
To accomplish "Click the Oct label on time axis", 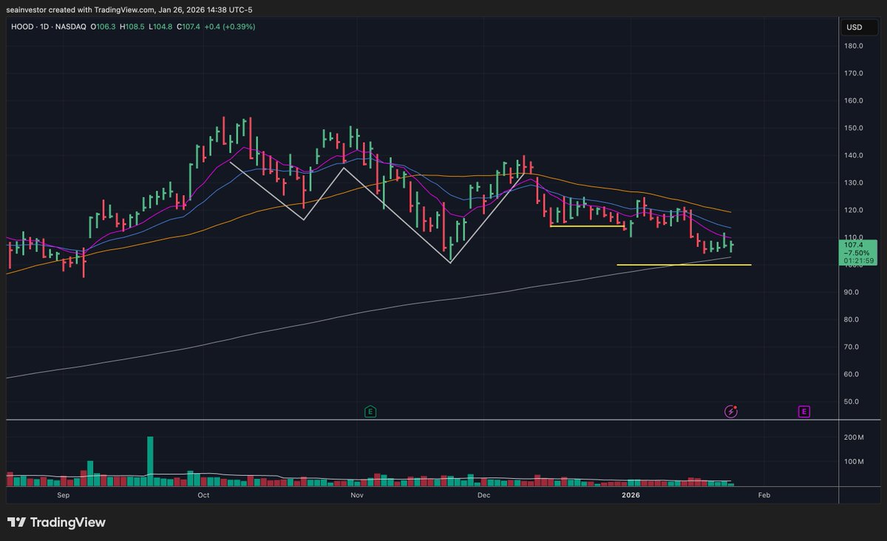I will click(203, 495).
